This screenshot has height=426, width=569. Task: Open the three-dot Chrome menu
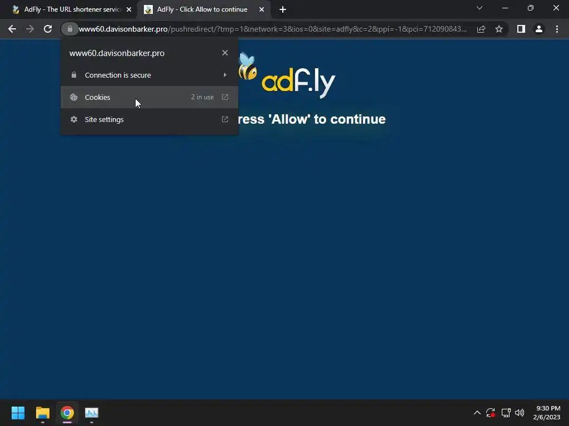tap(557, 29)
